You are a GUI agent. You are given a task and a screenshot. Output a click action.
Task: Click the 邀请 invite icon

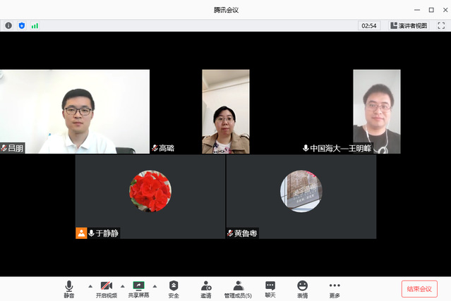[x=205, y=288]
